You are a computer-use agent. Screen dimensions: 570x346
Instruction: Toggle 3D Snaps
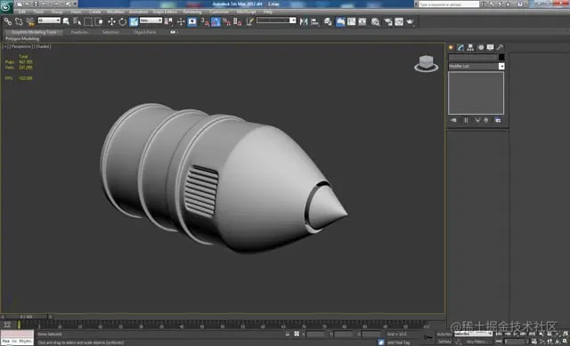click(205, 21)
